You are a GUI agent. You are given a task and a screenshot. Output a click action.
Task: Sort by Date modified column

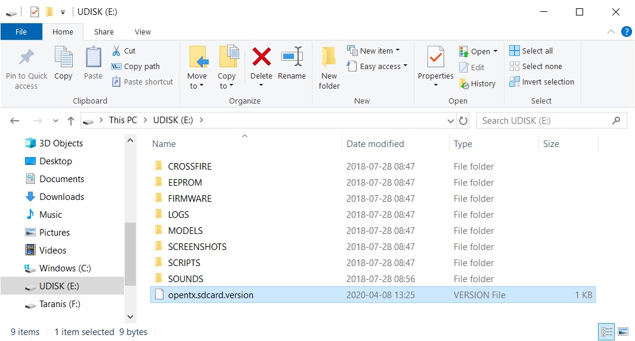click(x=375, y=144)
